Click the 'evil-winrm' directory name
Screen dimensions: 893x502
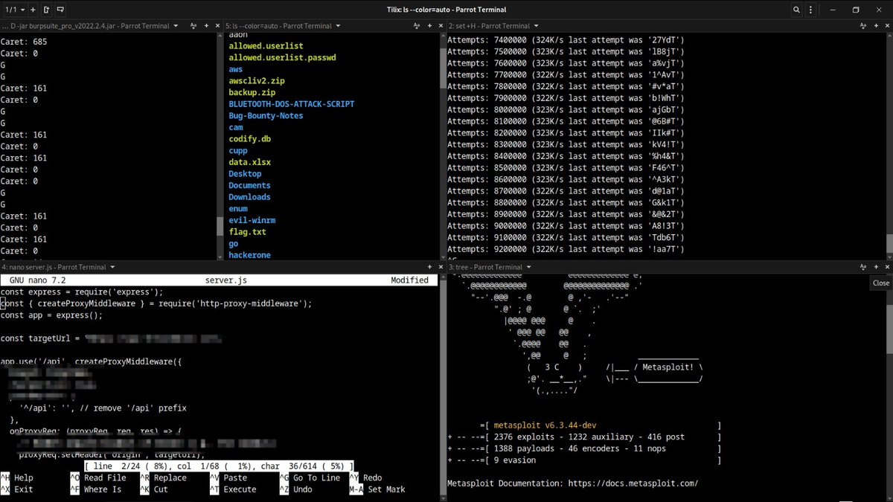coord(252,220)
